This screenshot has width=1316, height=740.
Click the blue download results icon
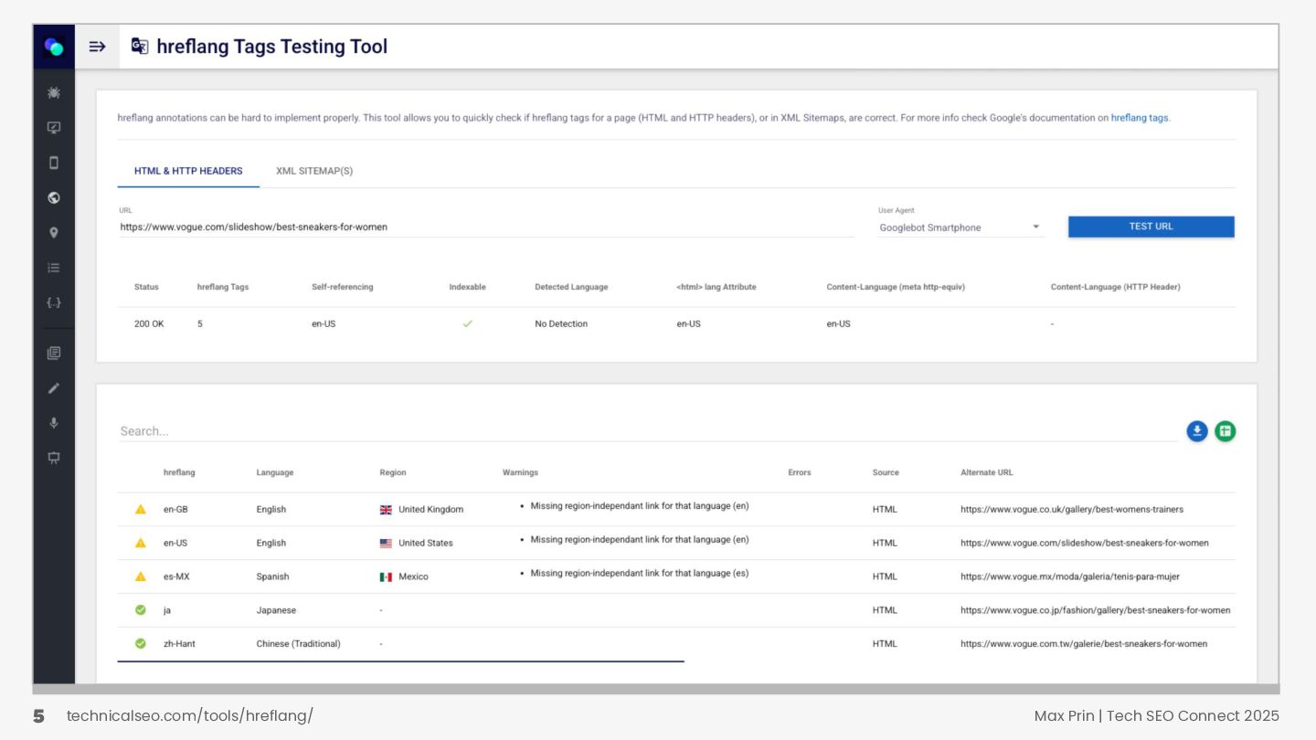tap(1197, 431)
